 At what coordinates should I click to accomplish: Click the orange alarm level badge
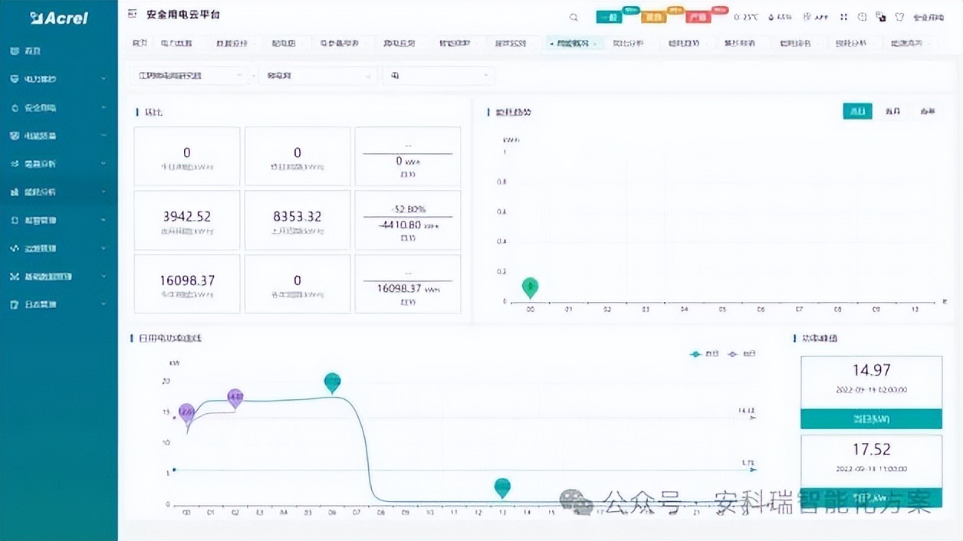click(654, 17)
